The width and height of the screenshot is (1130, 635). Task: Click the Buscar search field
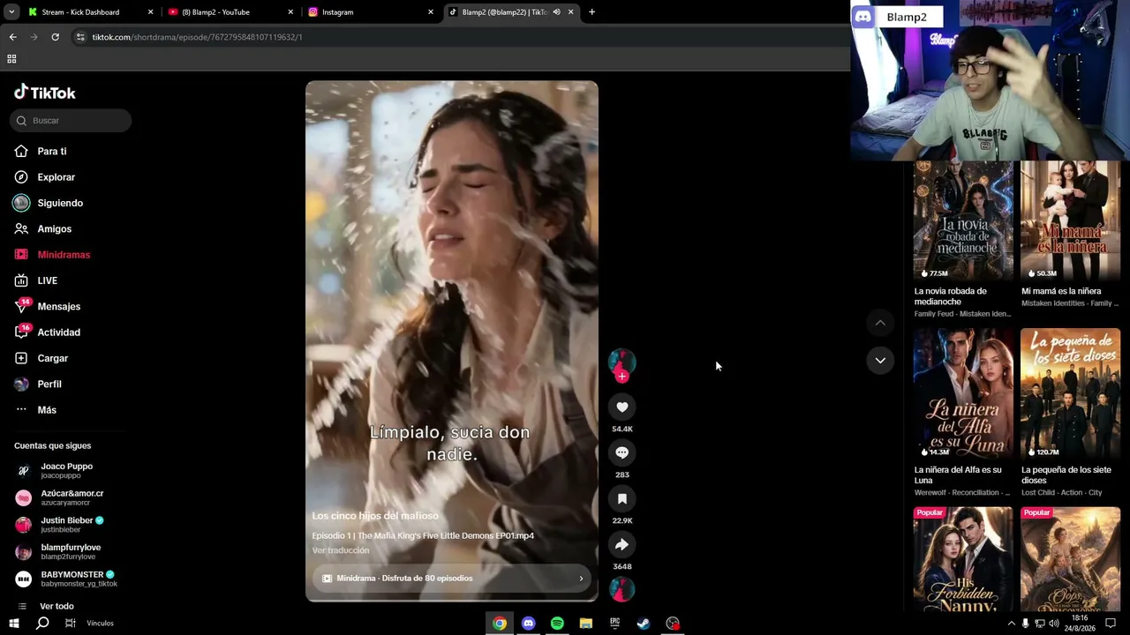tap(71, 121)
